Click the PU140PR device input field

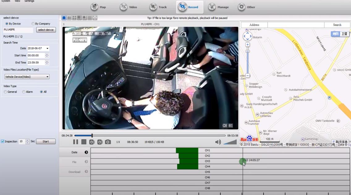pyautogui.click(x=18, y=30)
